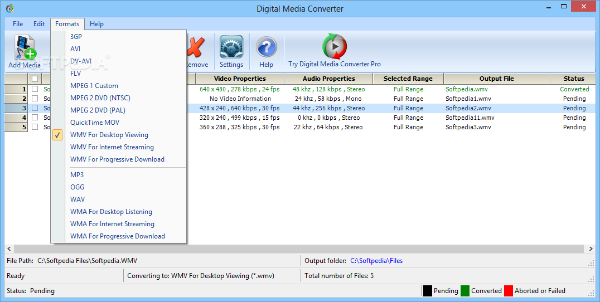Click the green Converted legend swatch
This screenshot has width=600, height=302.
click(465, 291)
